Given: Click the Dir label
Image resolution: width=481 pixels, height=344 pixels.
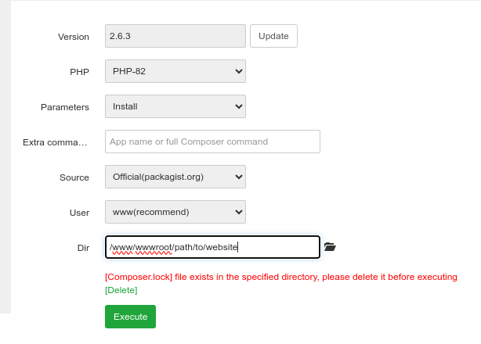Looking at the screenshot, I should tap(82, 248).
